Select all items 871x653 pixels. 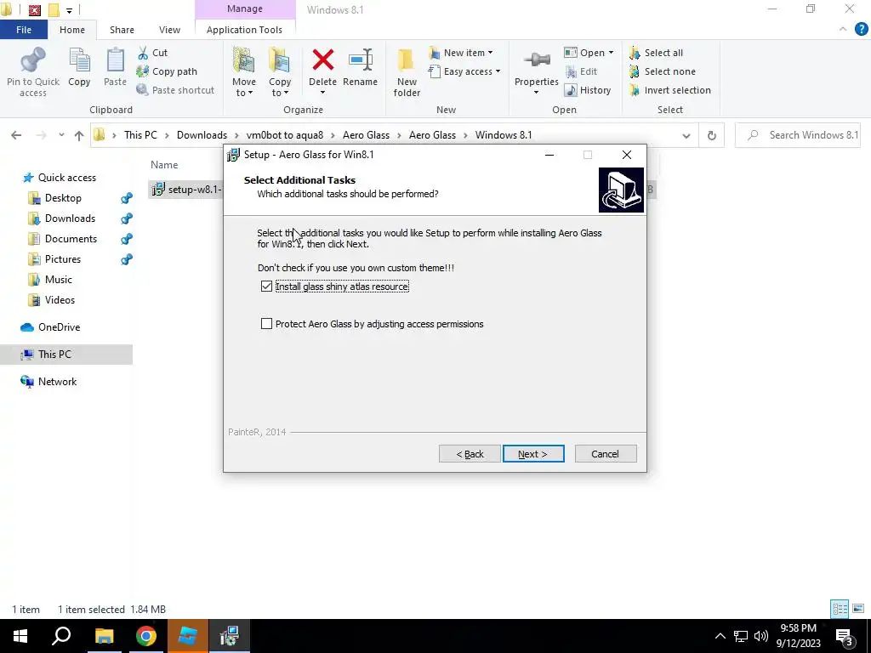click(x=656, y=53)
